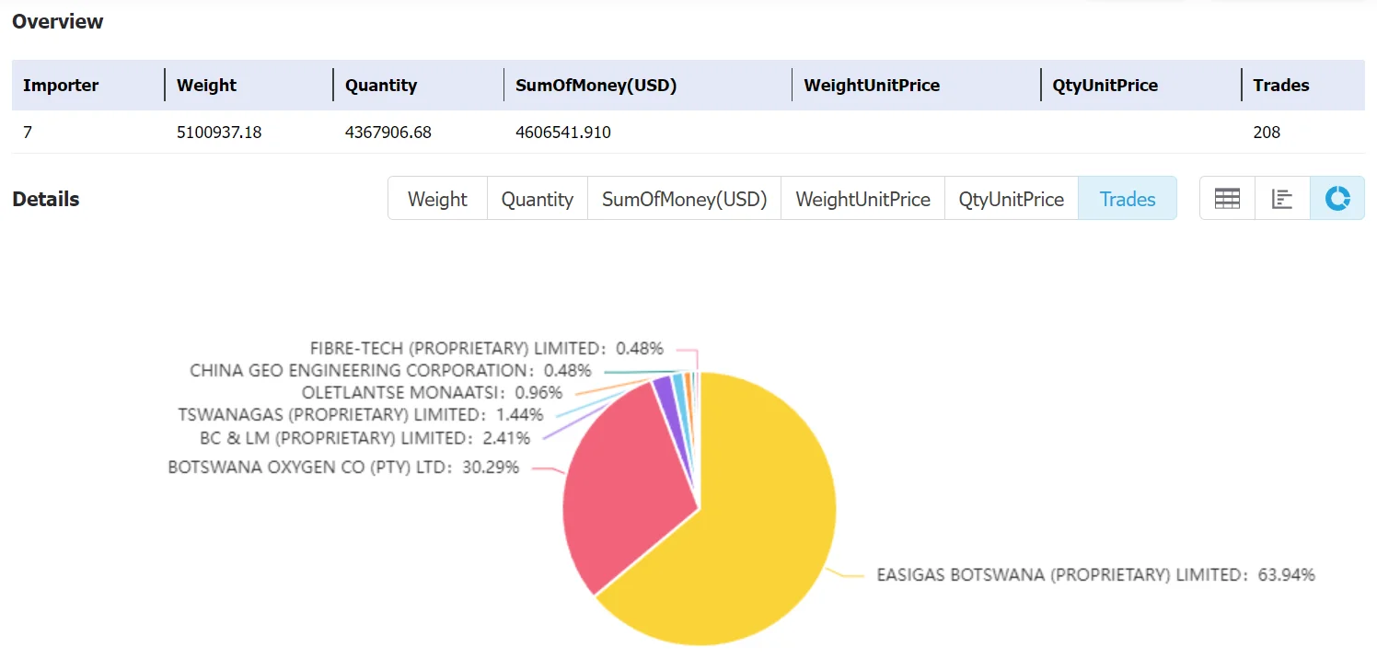Click the TSWANAGAS 1.44% label
Screen dimensions: 1377x659
360,414
